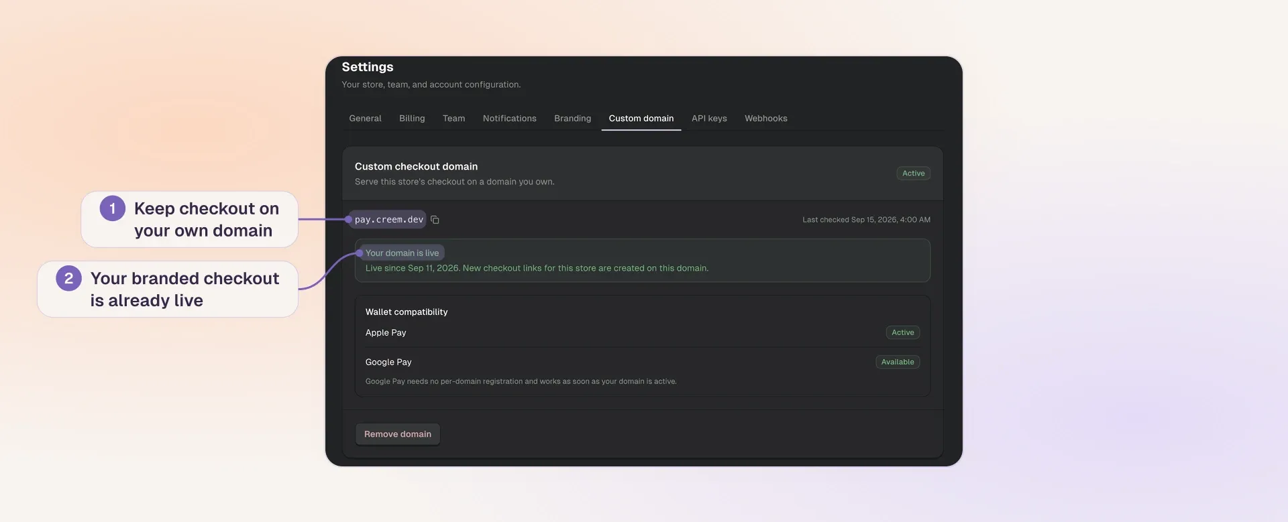Viewport: 1288px width, 522px height.
Task: Click "Serve this store's checkout" description
Action: [x=454, y=182]
